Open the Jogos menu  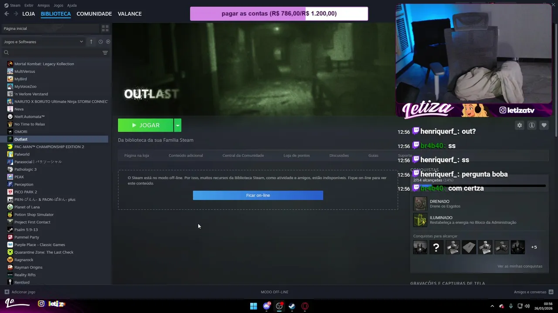click(58, 5)
